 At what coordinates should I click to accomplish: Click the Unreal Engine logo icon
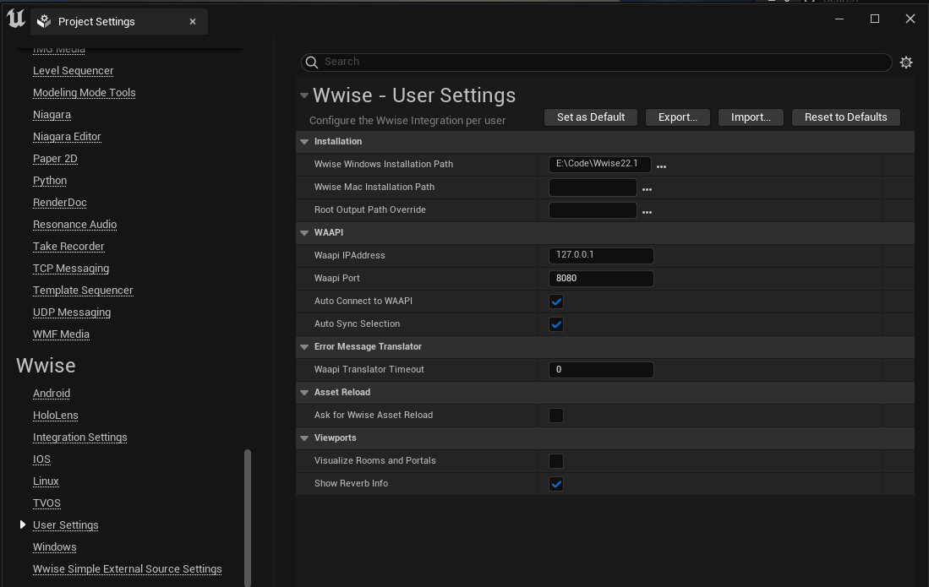[16, 19]
